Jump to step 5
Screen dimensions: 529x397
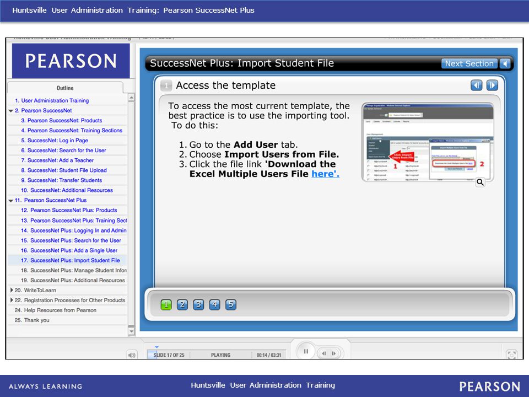[x=231, y=304]
